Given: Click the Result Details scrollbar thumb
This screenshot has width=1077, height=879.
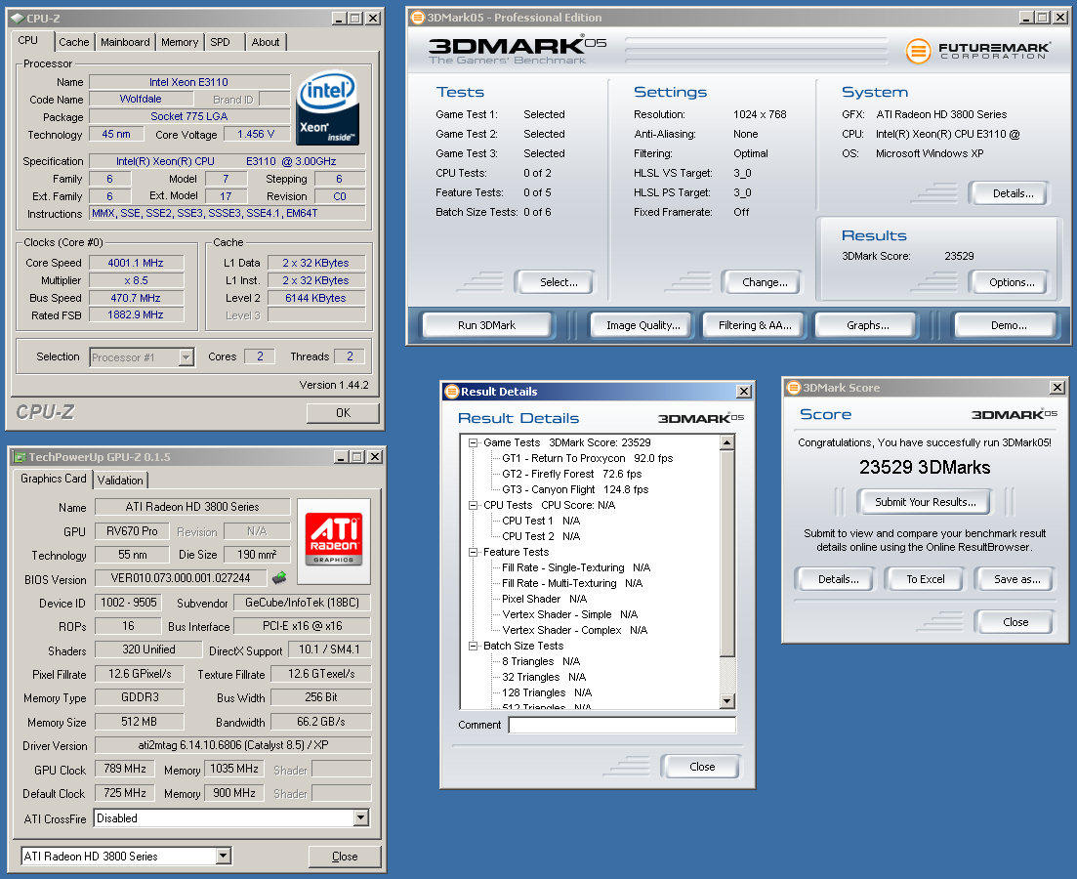Looking at the screenshot, I should click(x=727, y=553).
